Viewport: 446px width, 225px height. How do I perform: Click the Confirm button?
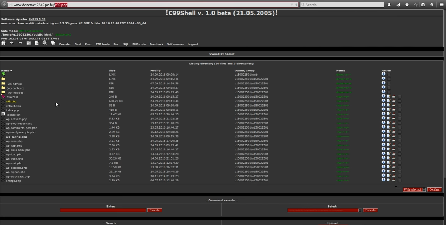[x=434, y=189]
